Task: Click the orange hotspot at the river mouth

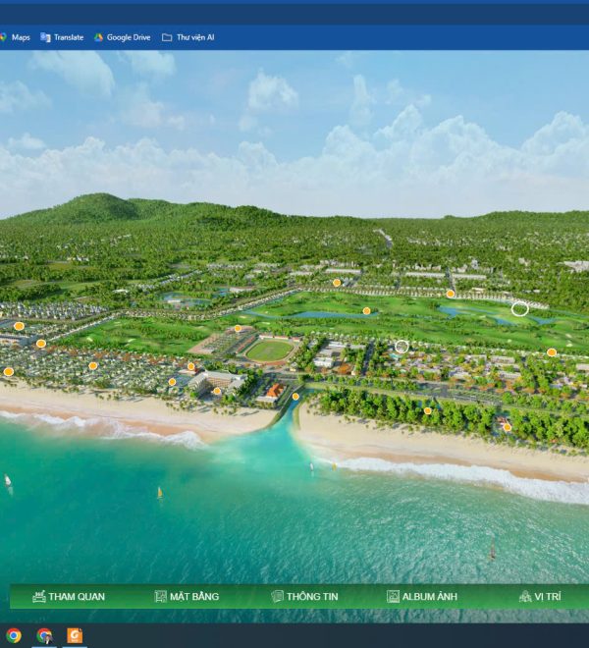Action: click(295, 397)
